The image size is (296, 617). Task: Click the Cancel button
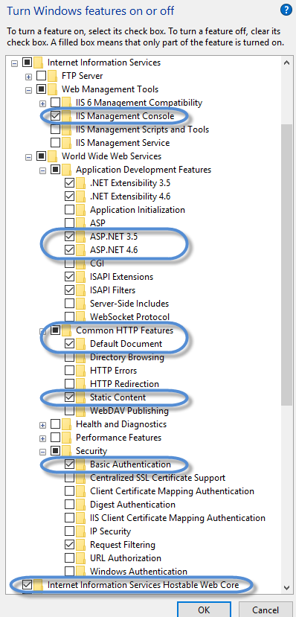click(x=265, y=609)
